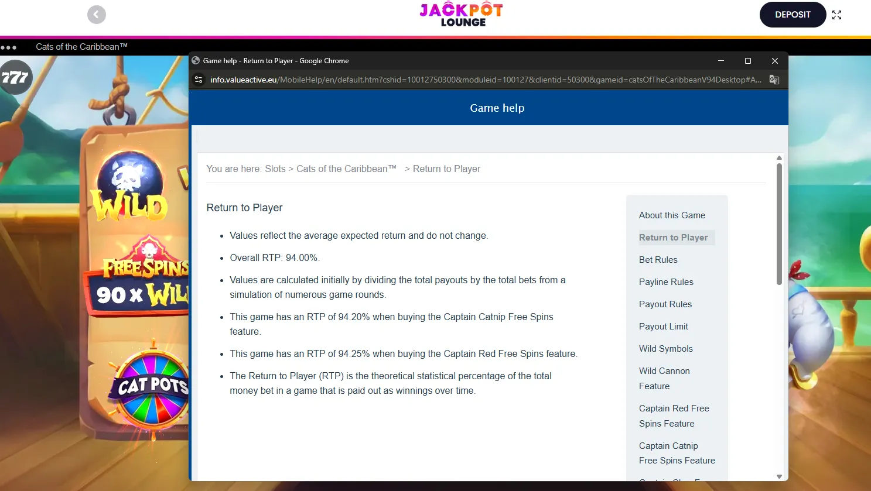This screenshot has width=871, height=491.
Task: Open Captain Catnip Free Spins Feature section
Action: [x=677, y=453]
